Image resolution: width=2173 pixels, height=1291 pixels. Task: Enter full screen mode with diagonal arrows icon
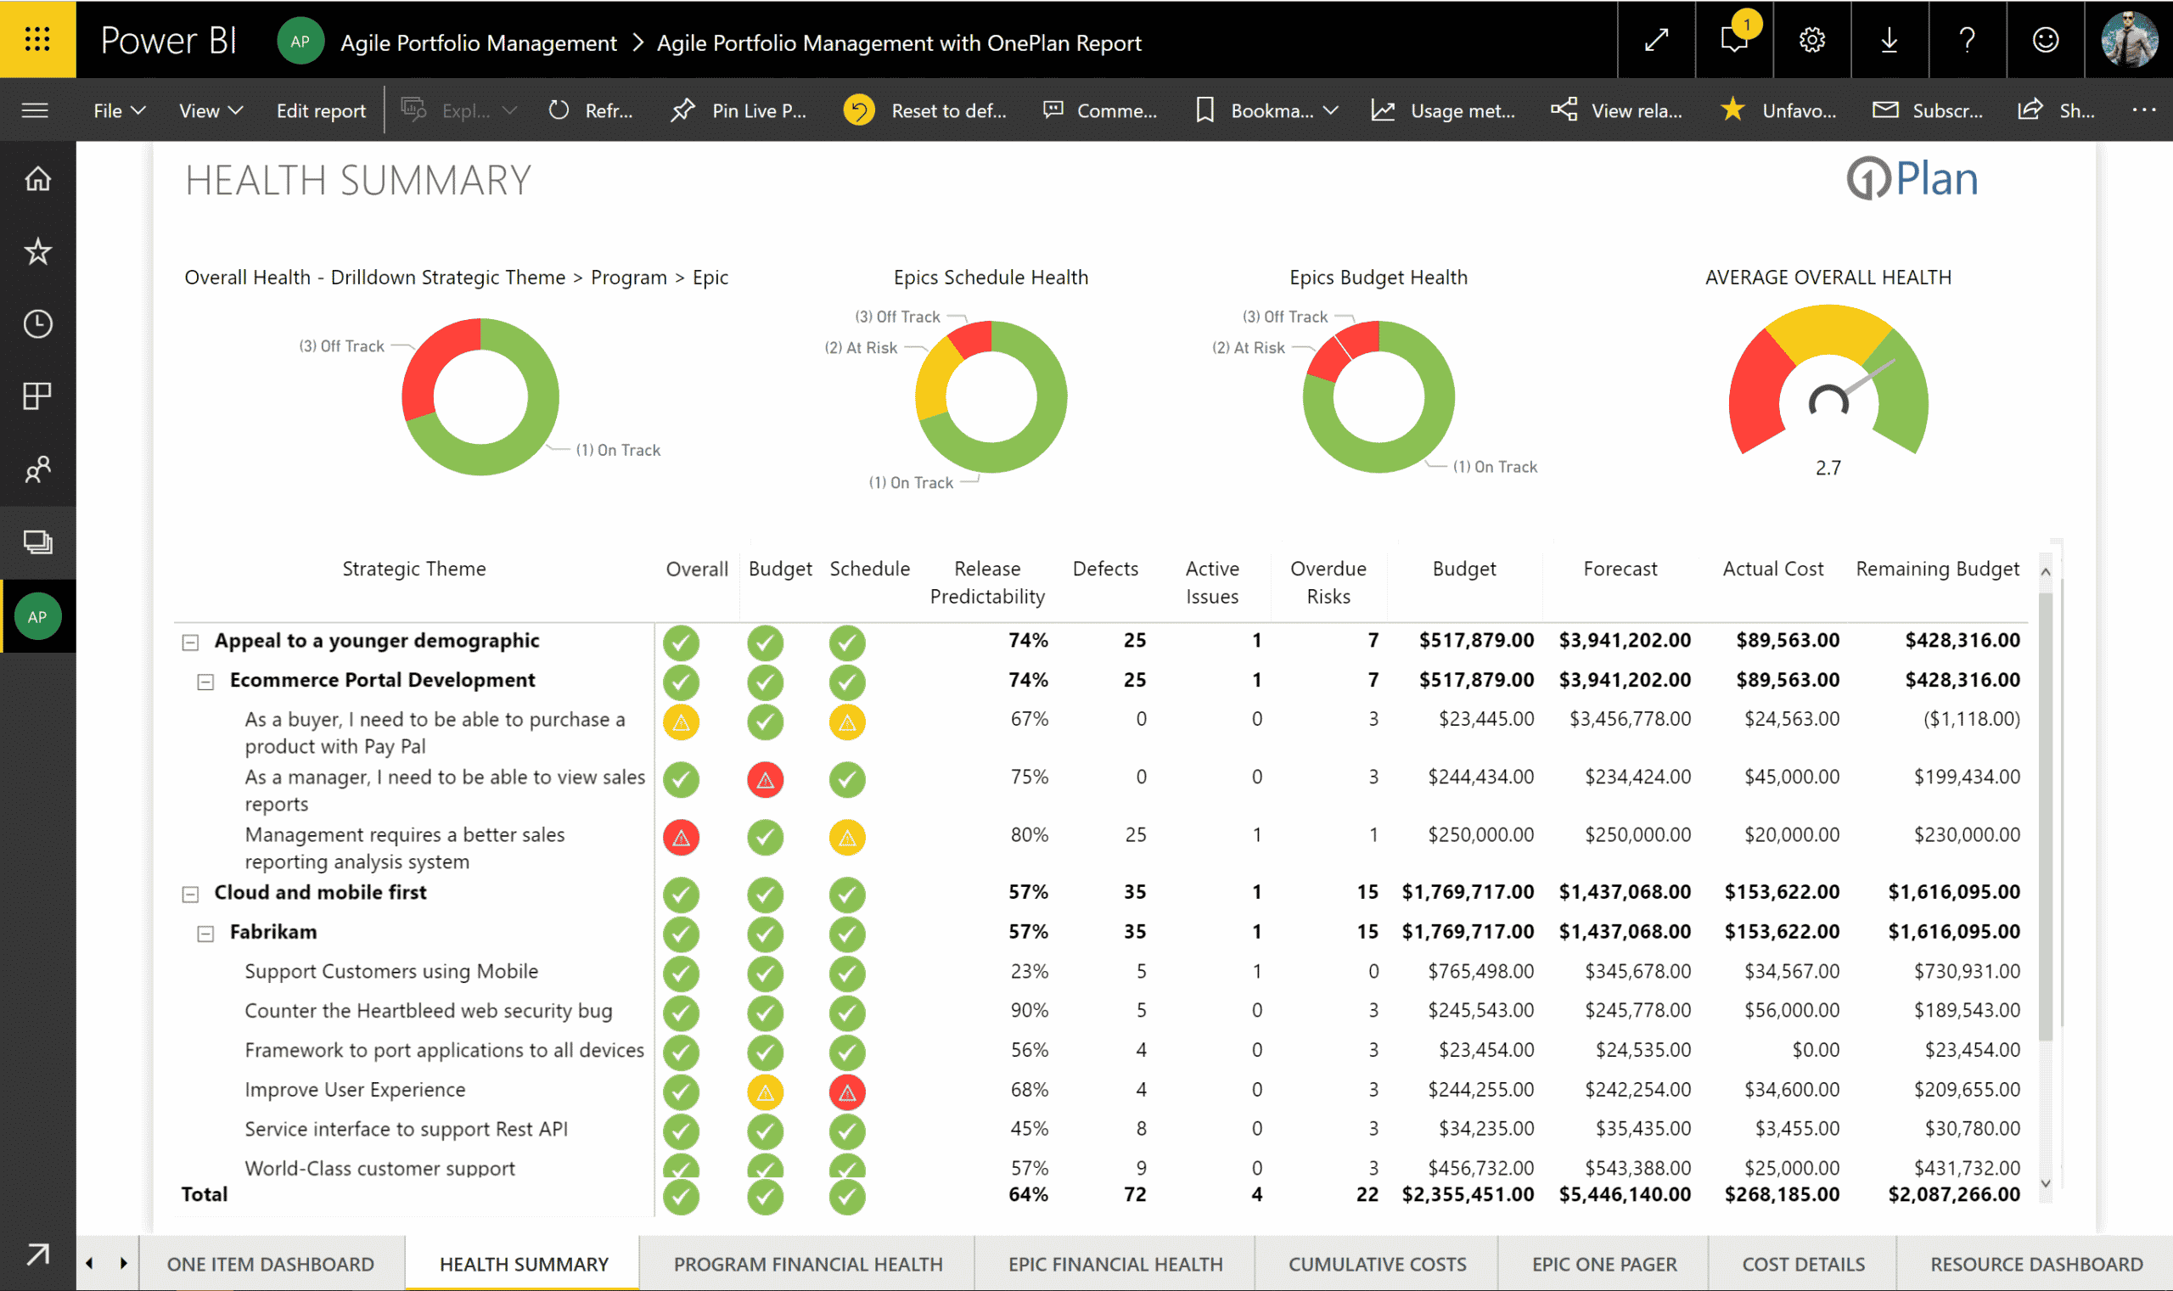coord(1656,40)
